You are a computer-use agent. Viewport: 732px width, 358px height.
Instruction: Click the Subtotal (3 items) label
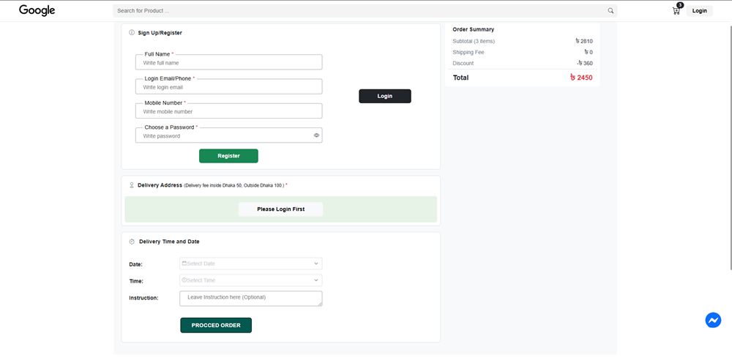474,41
